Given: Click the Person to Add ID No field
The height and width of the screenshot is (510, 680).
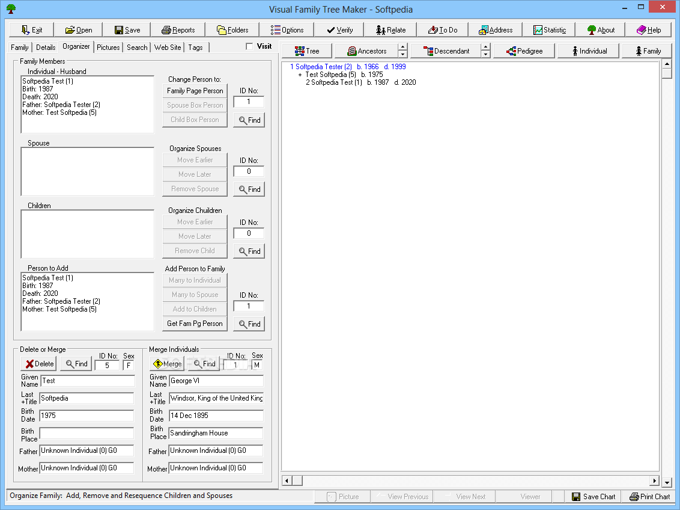Looking at the screenshot, I should pyautogui.click(x=249, y=307).
